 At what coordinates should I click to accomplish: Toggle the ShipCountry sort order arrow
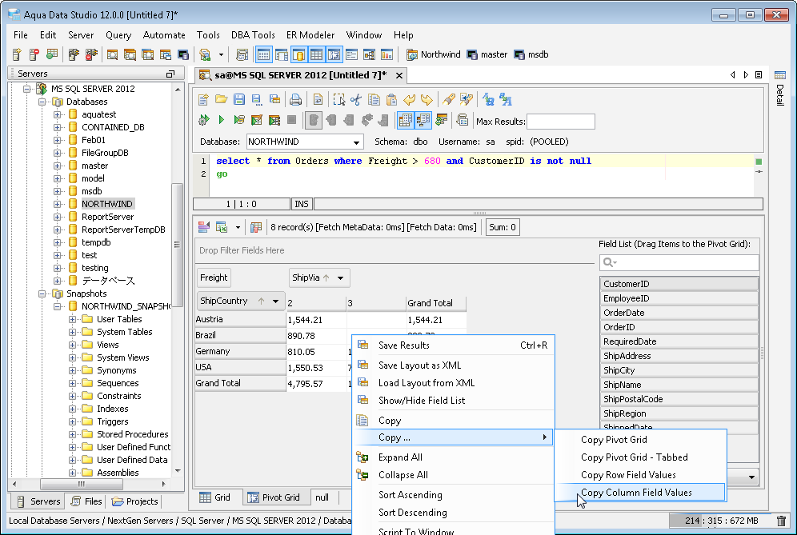click(262, 301)
